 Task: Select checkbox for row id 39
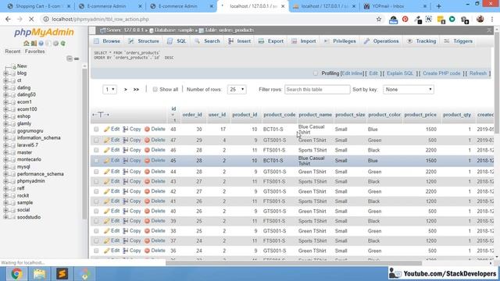click(x=96, y=221)
